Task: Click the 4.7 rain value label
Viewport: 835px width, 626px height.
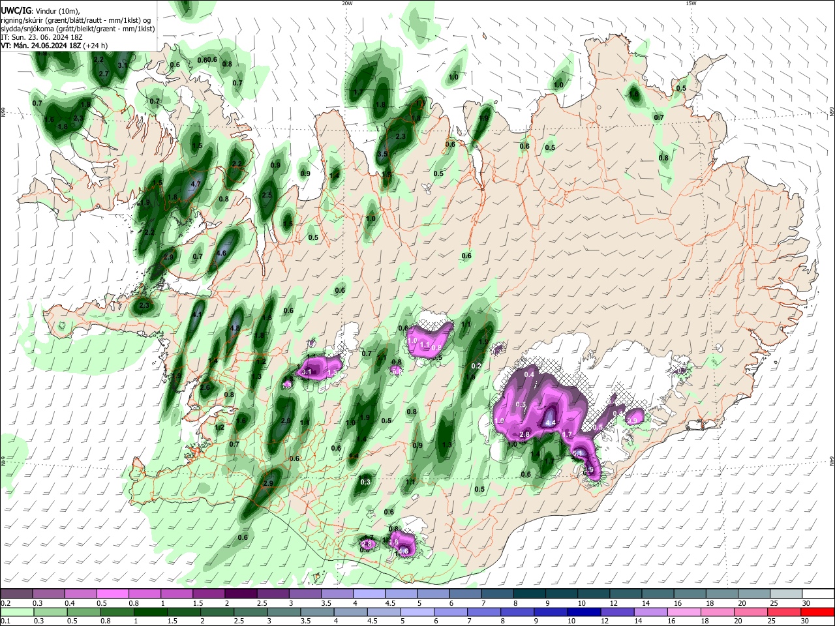Action: click(x=195, y=185)
